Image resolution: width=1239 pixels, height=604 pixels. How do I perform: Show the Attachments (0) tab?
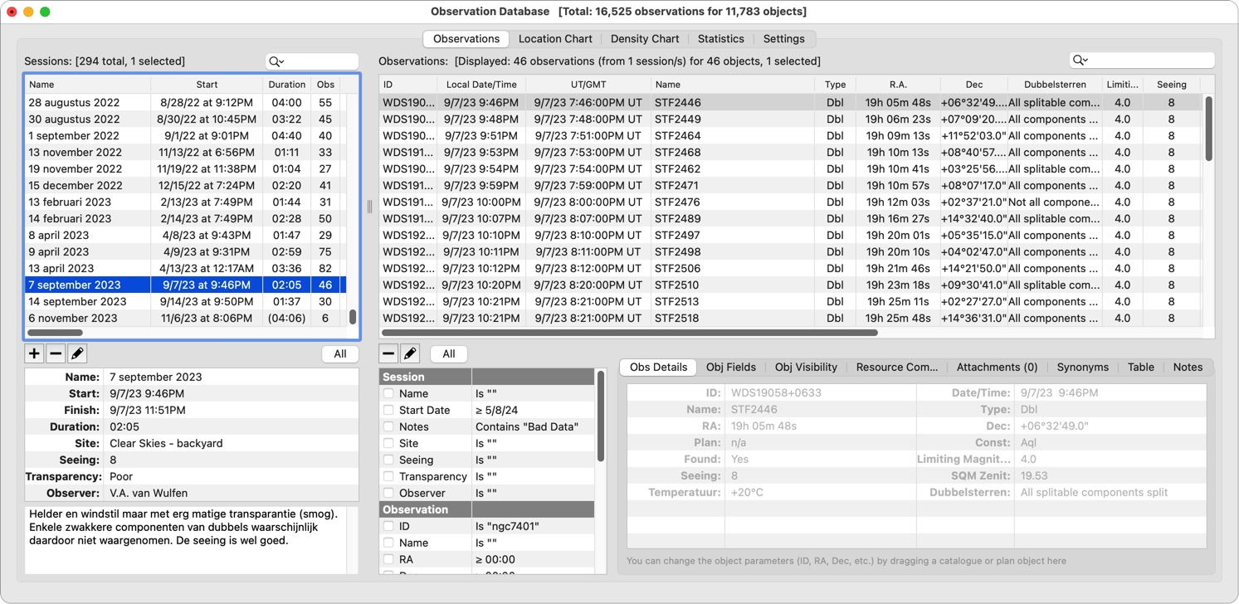[997, 367]
